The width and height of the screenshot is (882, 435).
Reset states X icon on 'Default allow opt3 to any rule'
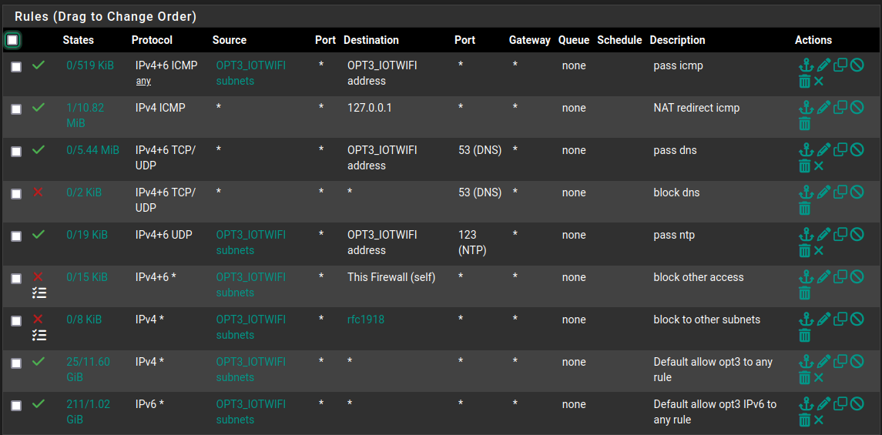(818, 378)
